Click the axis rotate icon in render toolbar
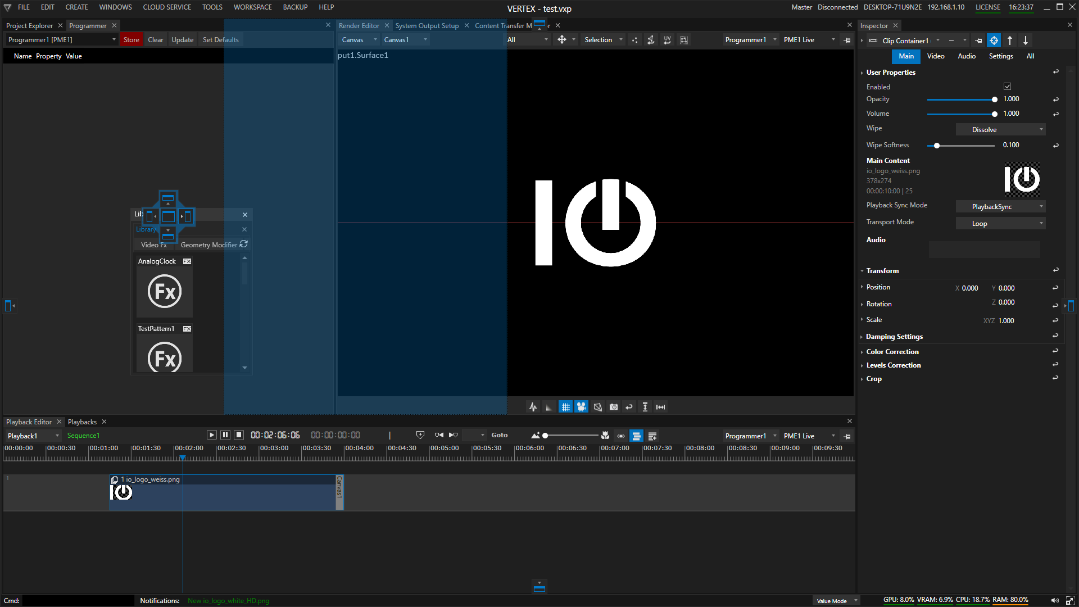This screenshot has width=1079, height=607. click(651, 40)
